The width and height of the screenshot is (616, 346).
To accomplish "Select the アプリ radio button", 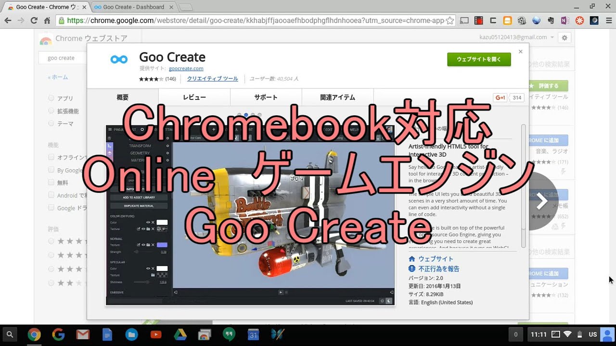I will pyautogui.click(x=51, y=98).
